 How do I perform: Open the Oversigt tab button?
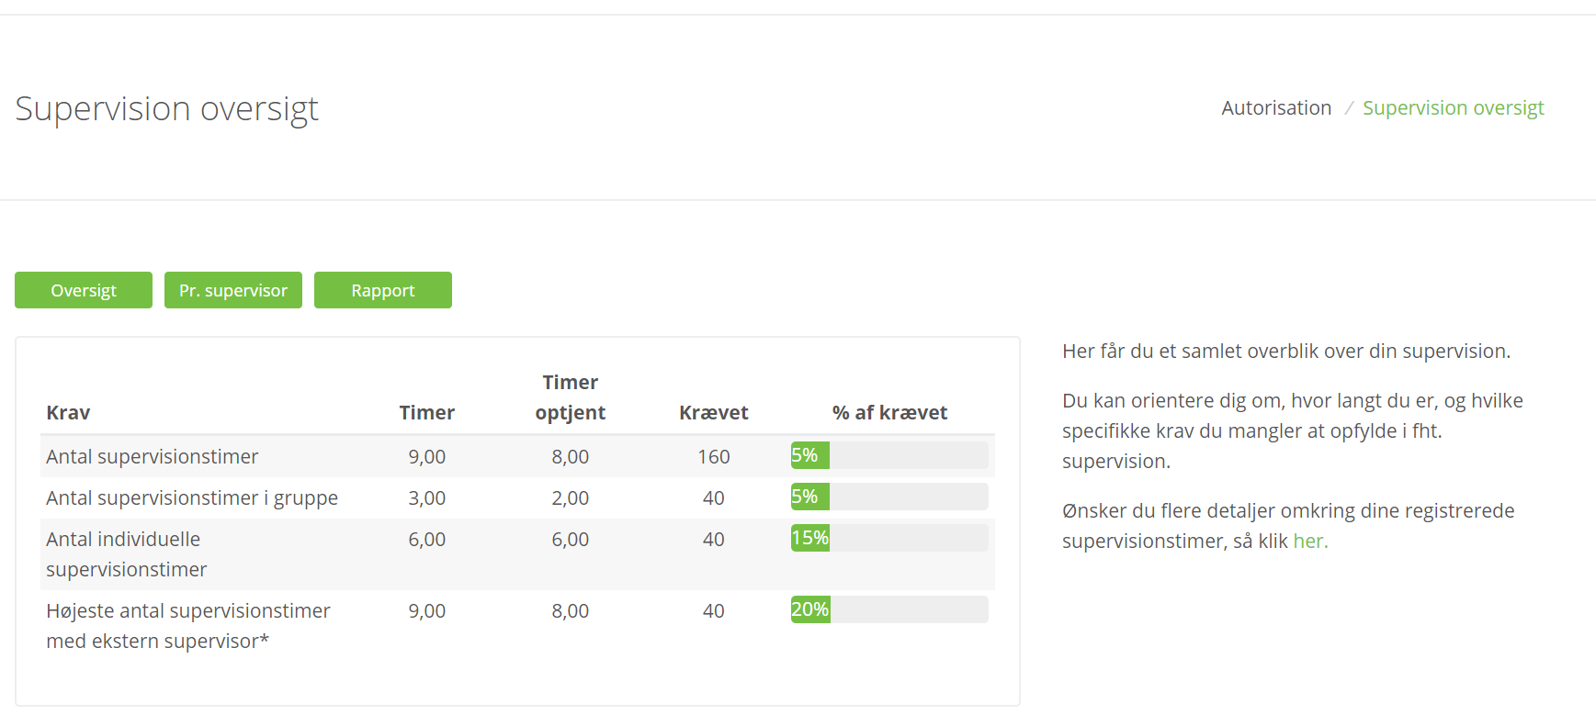[84, 290]
